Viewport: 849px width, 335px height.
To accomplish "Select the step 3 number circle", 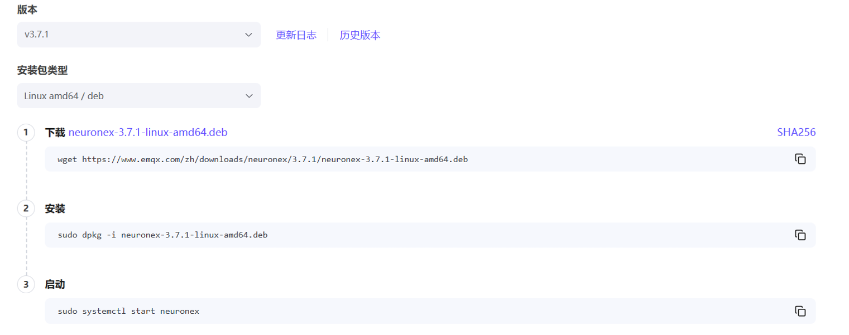I will click(26, 284).
